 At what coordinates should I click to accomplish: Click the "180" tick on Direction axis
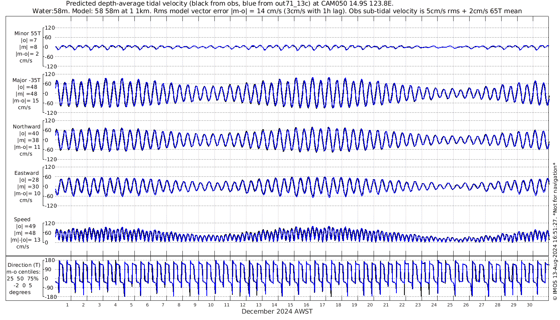point(49,260)
